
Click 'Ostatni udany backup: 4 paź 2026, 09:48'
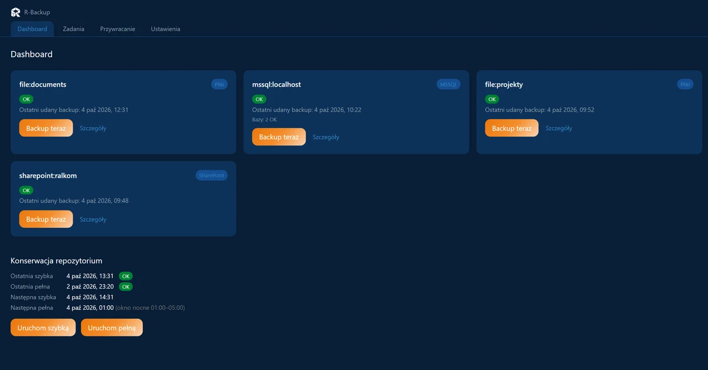(74, 201)
